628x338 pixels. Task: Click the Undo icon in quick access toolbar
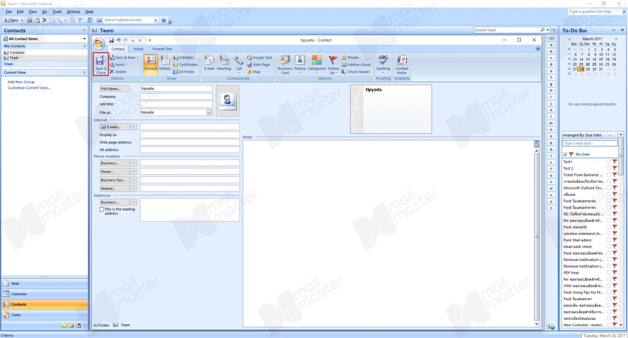pos(119,40)
